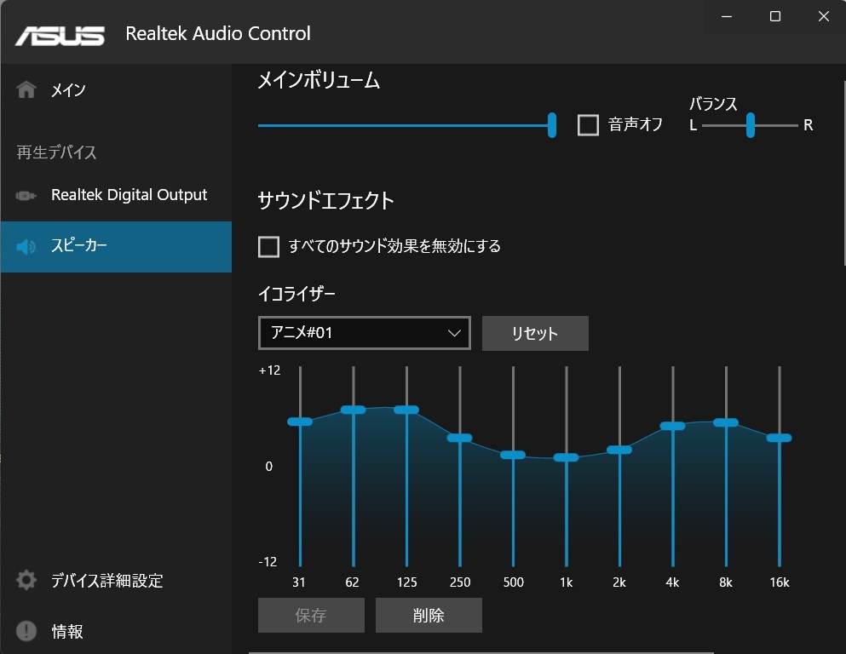Click the balance R label
This screenshot has width=846, height=654.
[x=808, y=125]
